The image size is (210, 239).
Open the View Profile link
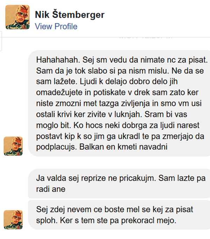click(56, 26)
